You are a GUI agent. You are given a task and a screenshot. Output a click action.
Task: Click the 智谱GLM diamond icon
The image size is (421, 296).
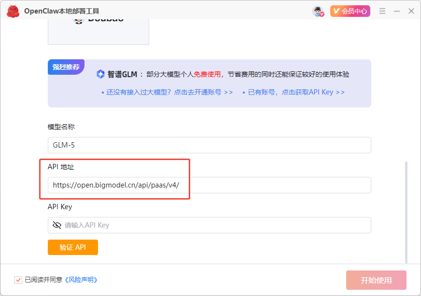click(x=100, y=73)
